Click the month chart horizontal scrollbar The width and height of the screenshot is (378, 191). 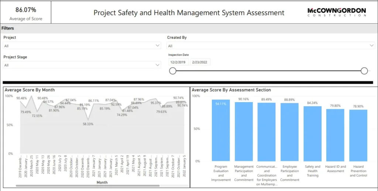88,186
